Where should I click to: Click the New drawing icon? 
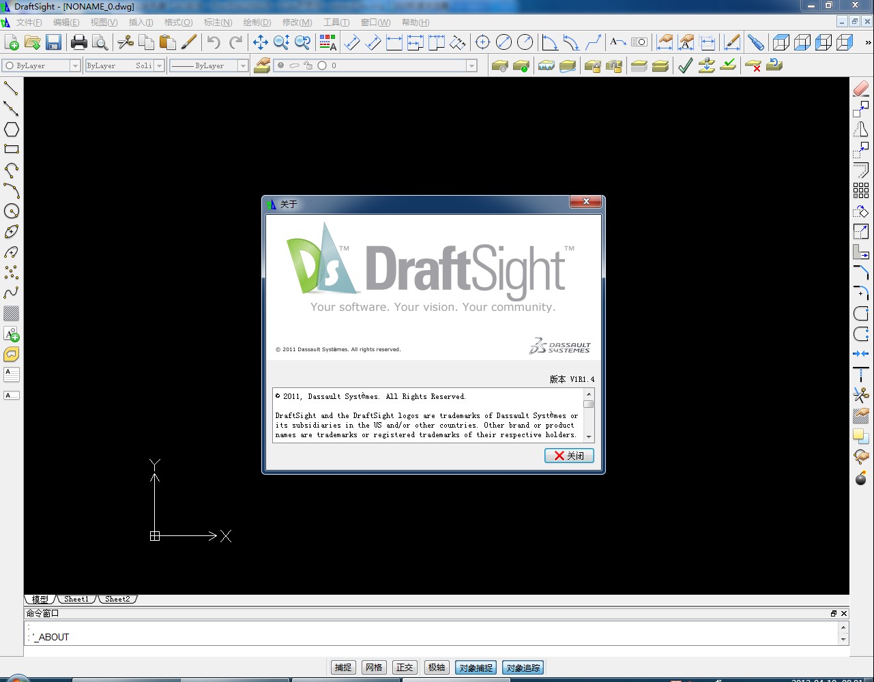click(12, 43)
